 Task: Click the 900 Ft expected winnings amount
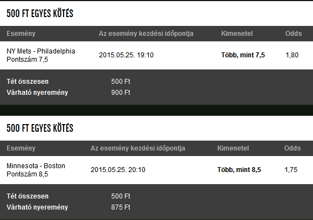121,93
